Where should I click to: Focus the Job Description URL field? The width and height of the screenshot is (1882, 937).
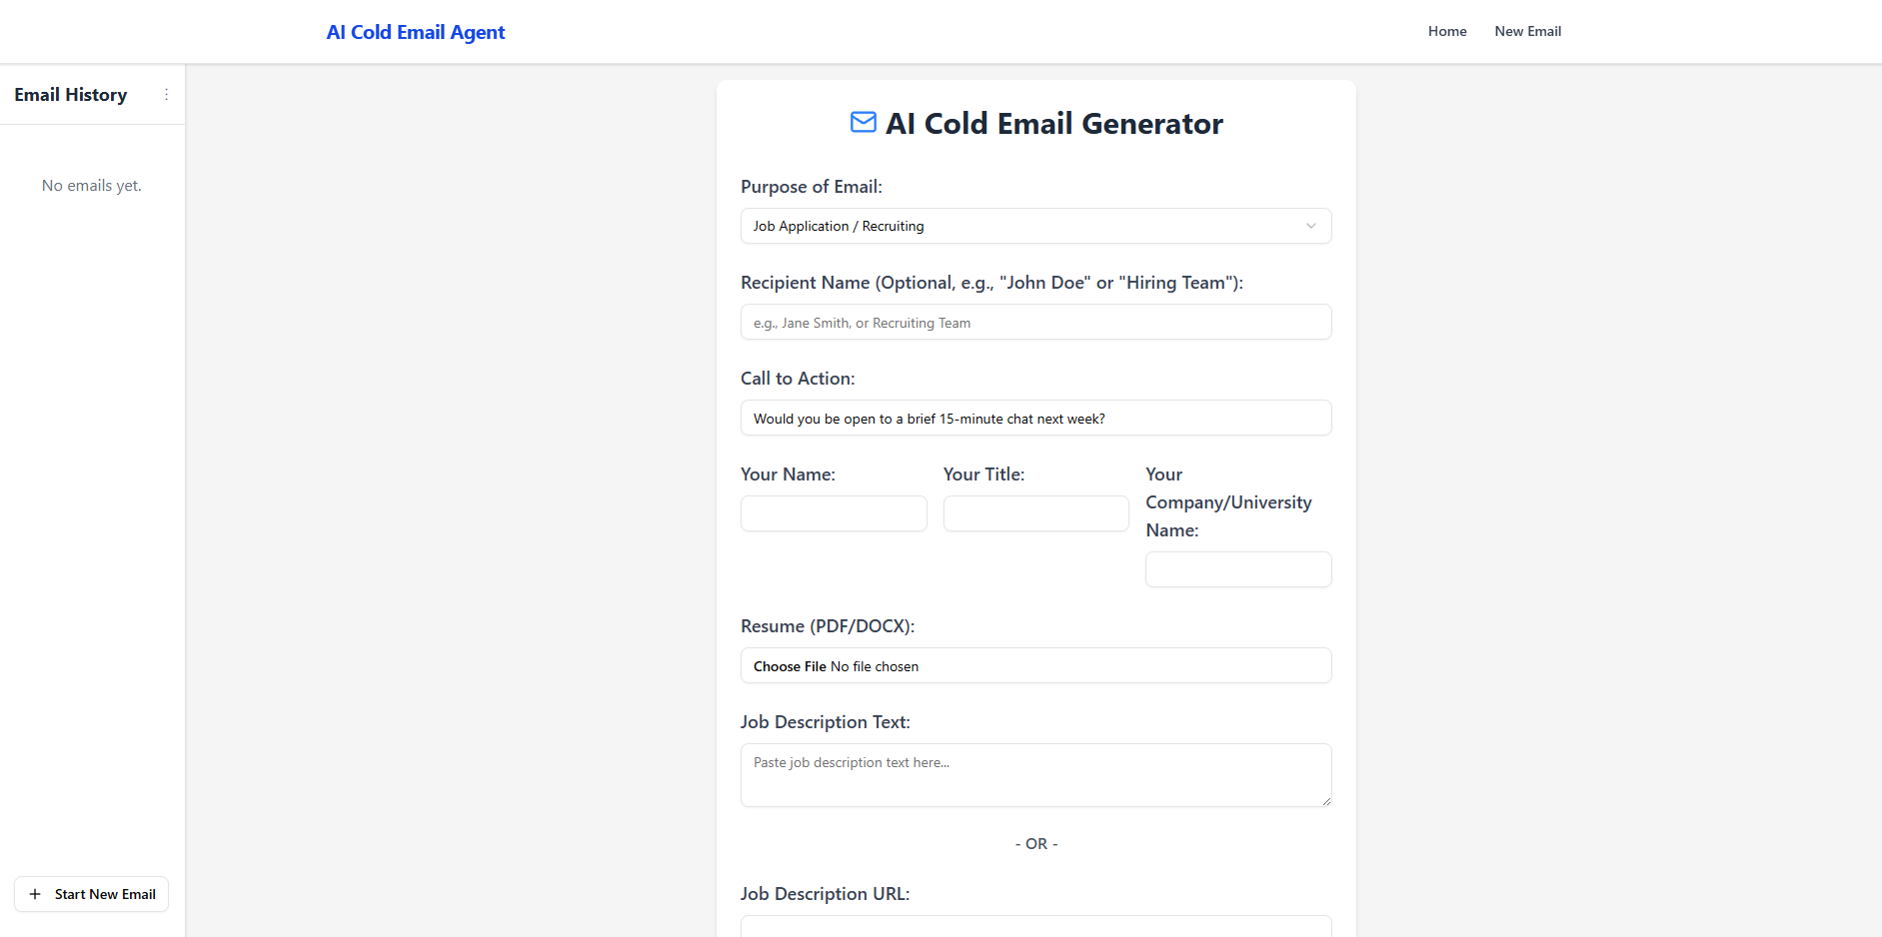(1035, 929)
